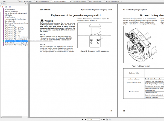164x121 pixels.
Task: Click the Bookmarks panel horizontal scrollbar
Action: pos(12,117)
